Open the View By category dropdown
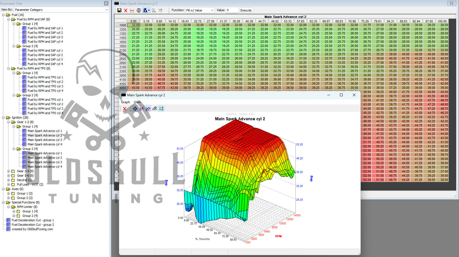Viewport: 459px width, 257px height. coord(61,10)
